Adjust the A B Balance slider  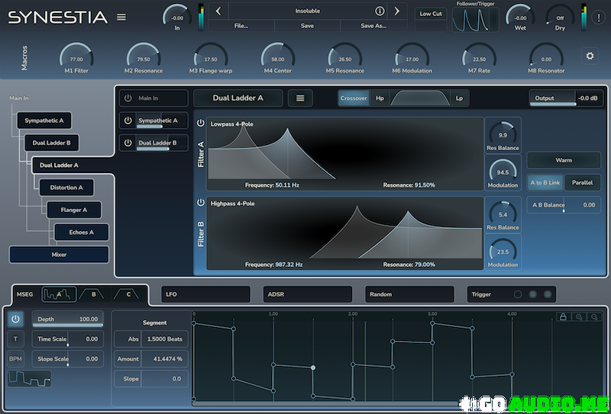click(x=564, y=205)
